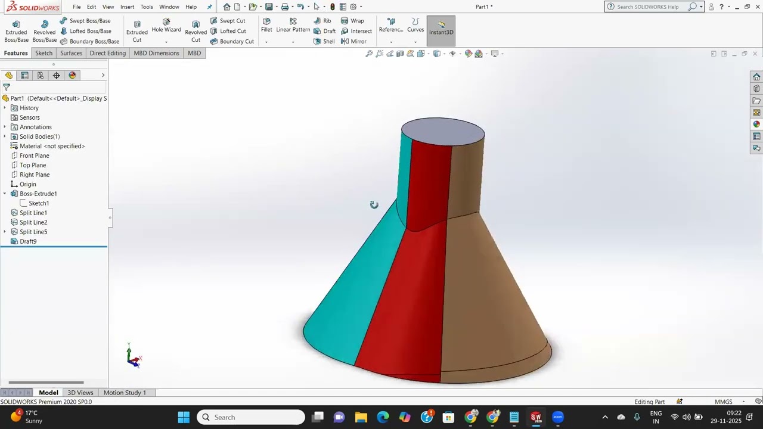Switch to the Surfaces tab
763x429 pixels.
71,53
